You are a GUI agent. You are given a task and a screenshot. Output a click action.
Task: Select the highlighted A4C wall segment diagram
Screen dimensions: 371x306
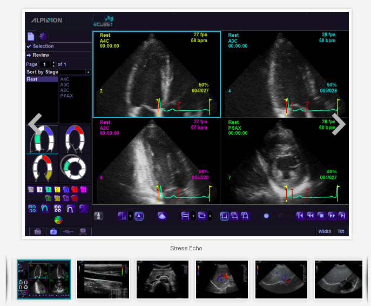[x=42, y=139]
